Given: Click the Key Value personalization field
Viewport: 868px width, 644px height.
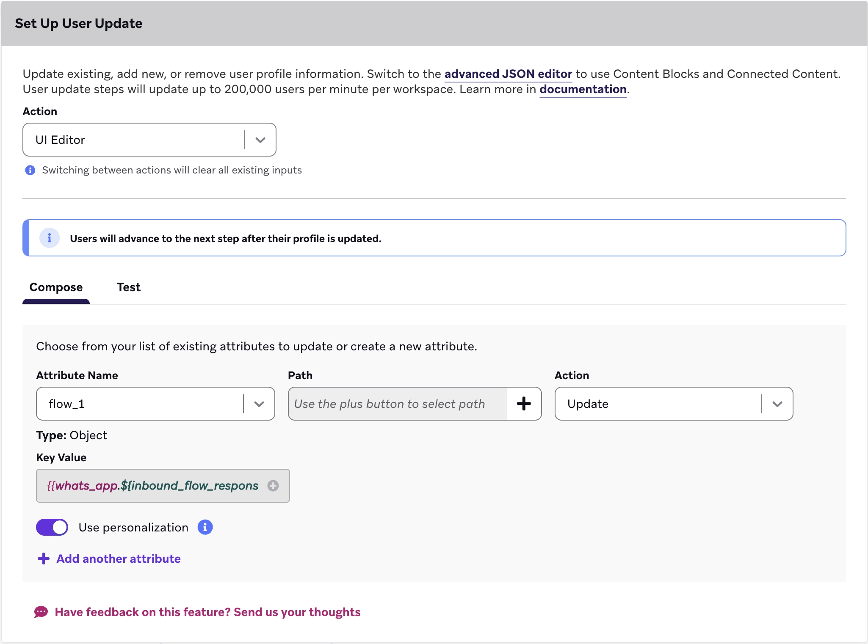Looking at the screenshot, I should pyautogui.click(x=152, y=486).
